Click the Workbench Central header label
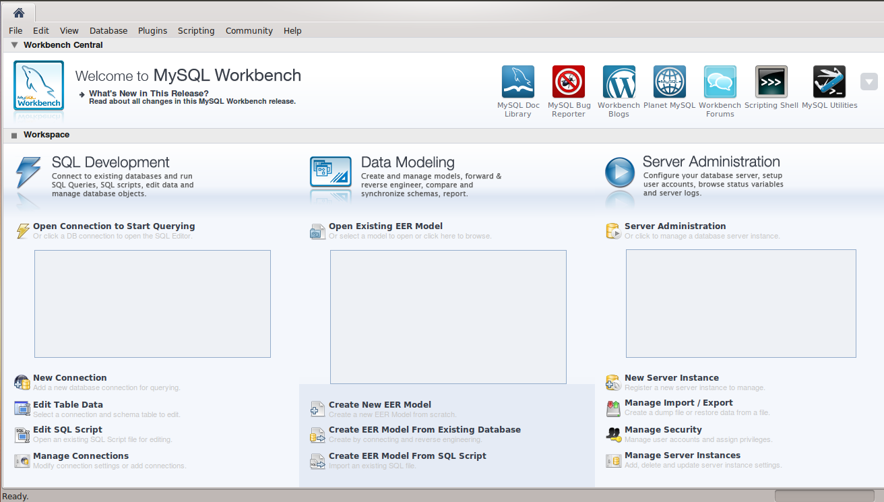 [x=63, y=45]
